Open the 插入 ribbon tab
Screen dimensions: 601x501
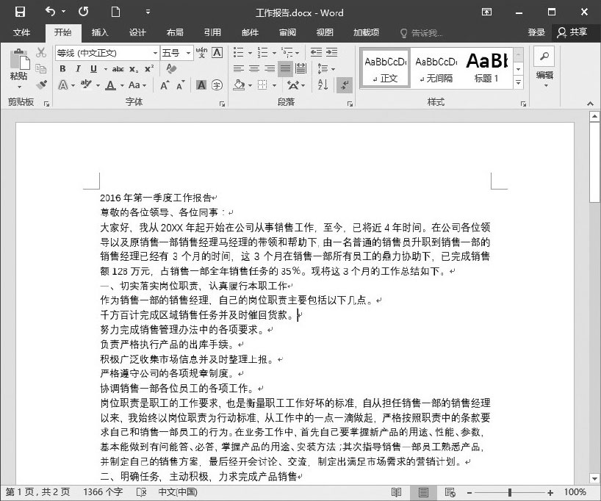click(100, 32)
